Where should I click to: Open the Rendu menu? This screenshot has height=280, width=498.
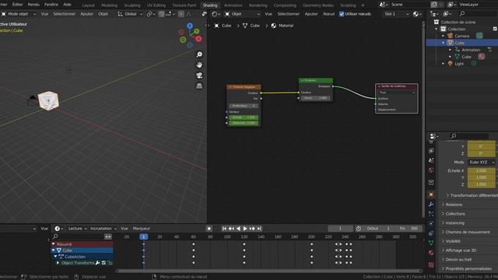(33, 5)
